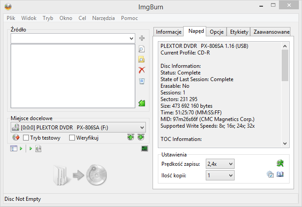Click the 'Size: 473 692 160 bytes' line
The height and width of the screenshot is (207, 302).
pos(186,105)
